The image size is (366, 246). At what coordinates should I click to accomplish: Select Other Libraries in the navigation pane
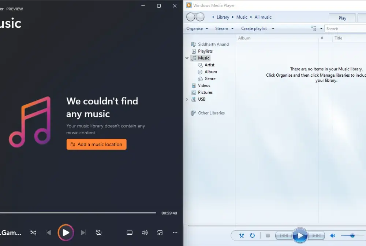(208, 113)
